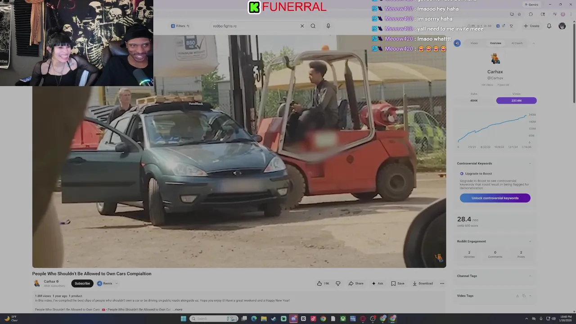Viewport: 576px width, 324px height.
Task: Switch to the vidIQ Views tab
Action: click(x=474, y=43)
